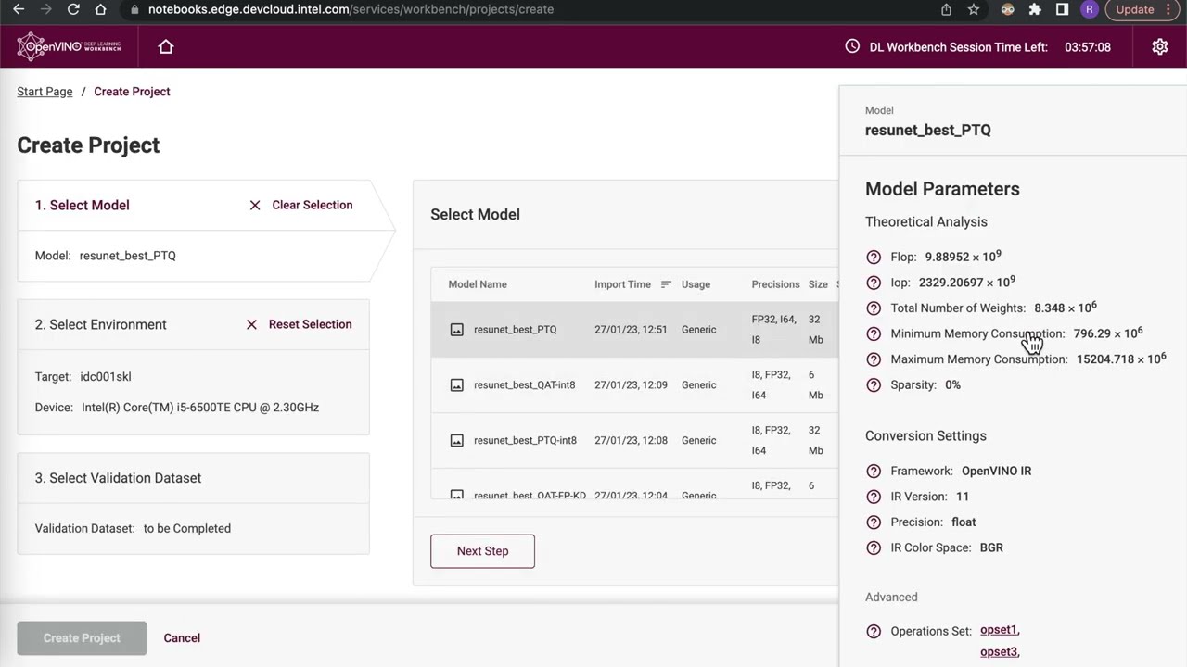
Task: Click image icon of resunet_best_PTQ-int8 row
Action: [456, 441]
